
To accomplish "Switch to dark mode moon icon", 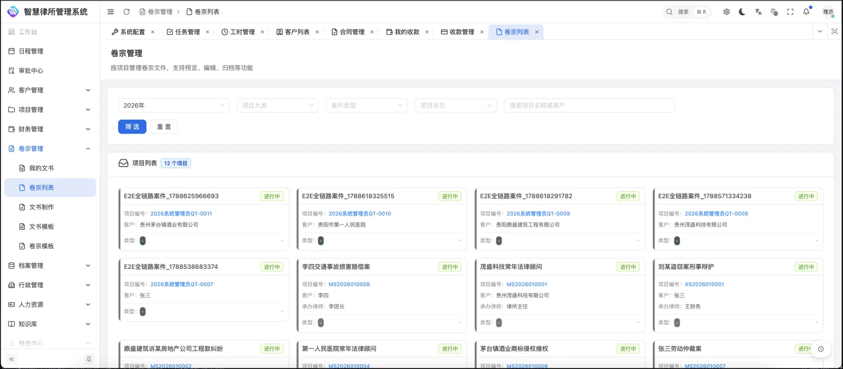I will click(x=742, y=12).
